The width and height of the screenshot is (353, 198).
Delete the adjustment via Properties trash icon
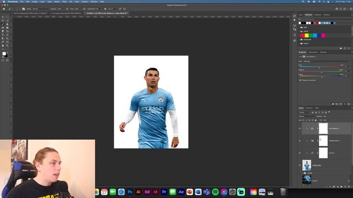click(349, 104)
